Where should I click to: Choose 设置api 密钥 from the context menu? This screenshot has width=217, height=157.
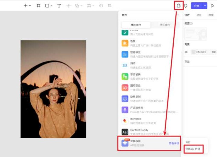(x=193, y=149)
